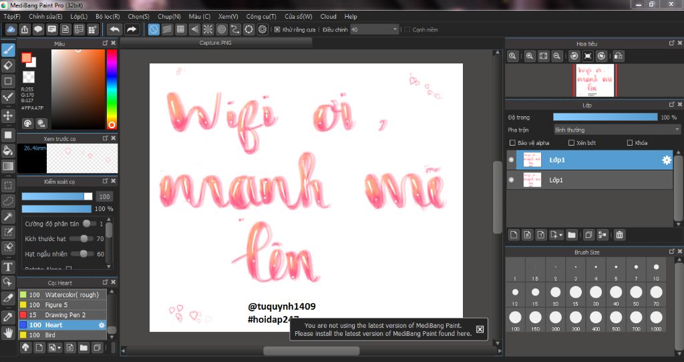Viewport: 684px width, 362px height.
Task: Click the rainbow hue strip
Action: tap(111, 89)
